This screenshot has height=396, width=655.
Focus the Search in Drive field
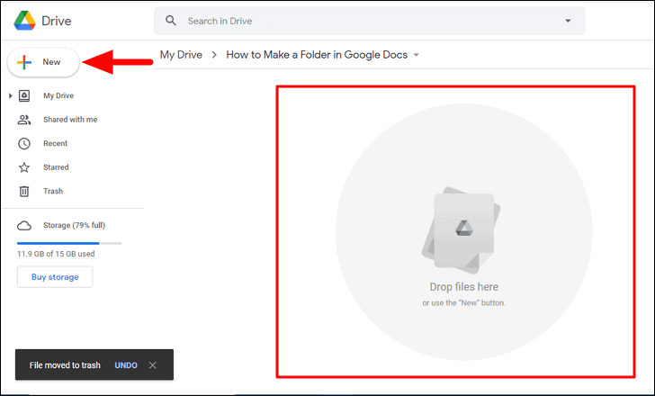point(370,21)
